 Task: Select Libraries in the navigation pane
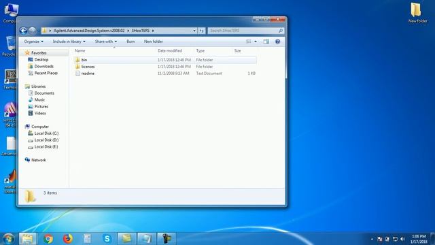[38, 86]
